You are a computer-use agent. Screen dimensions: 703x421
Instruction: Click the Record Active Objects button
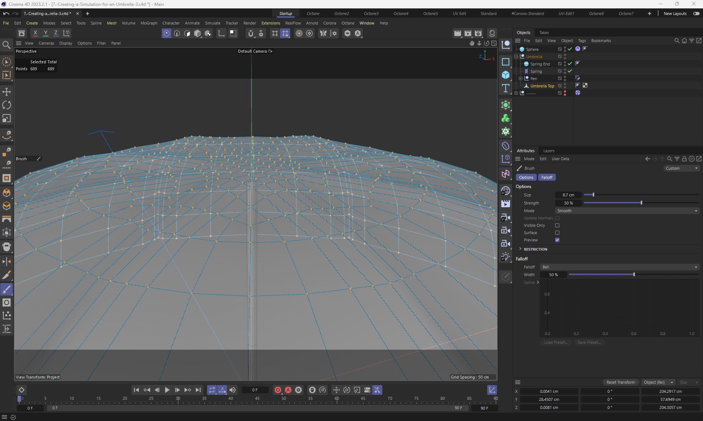click(278, 390)
